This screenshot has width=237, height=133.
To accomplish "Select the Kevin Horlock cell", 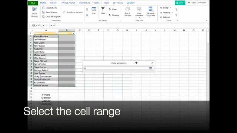I will point(46,37).
